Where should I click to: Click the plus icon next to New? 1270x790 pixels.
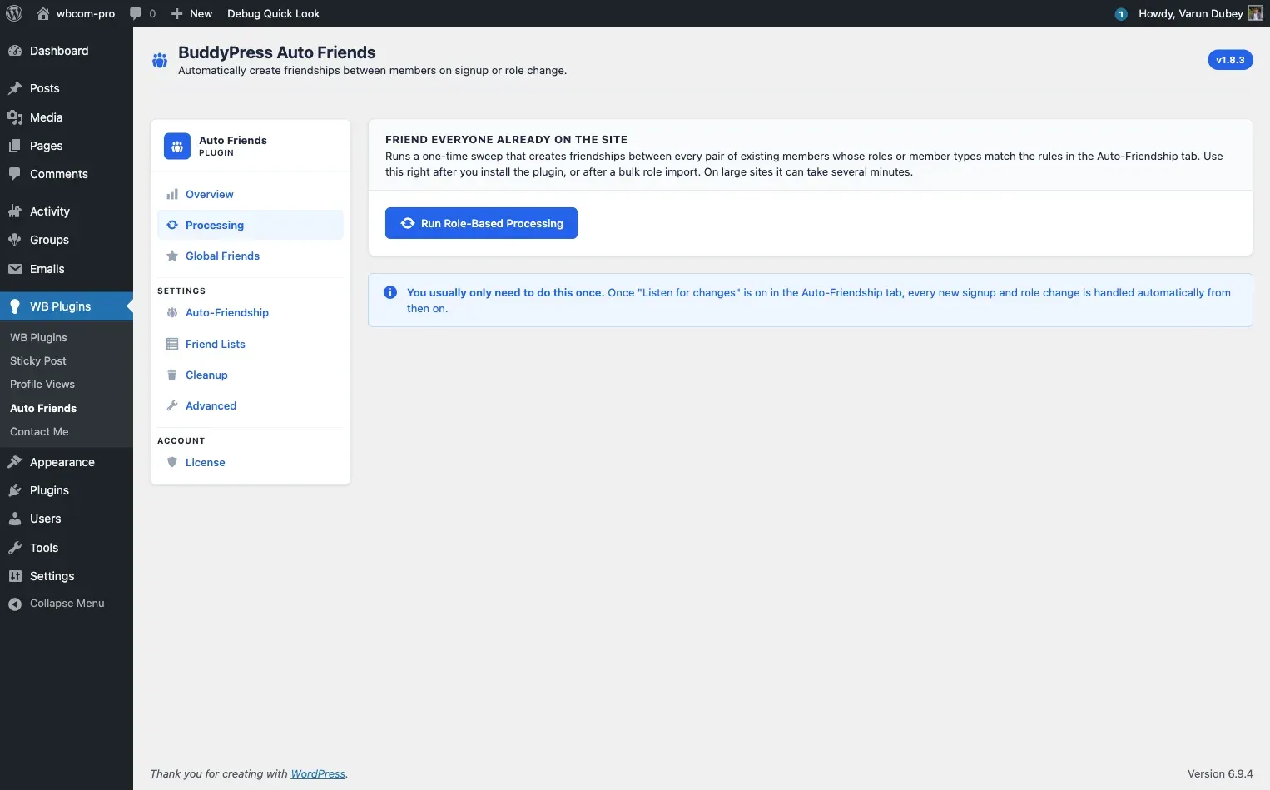(x=176, y=13)
